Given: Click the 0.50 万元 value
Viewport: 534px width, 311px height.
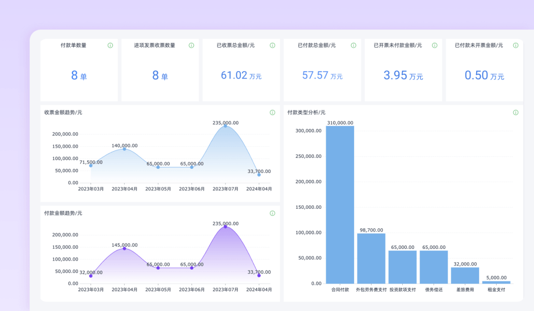Looking at the screenshot, I should click(x=484, y=76).
